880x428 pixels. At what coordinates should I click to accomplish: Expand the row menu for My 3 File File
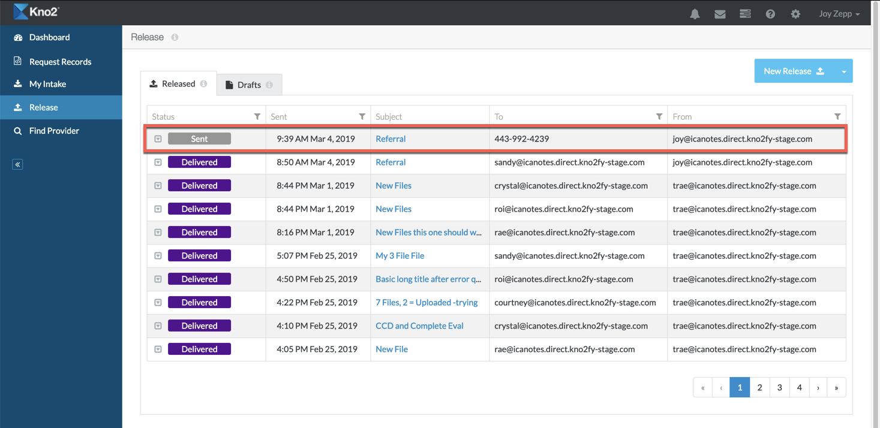(158, 256)
